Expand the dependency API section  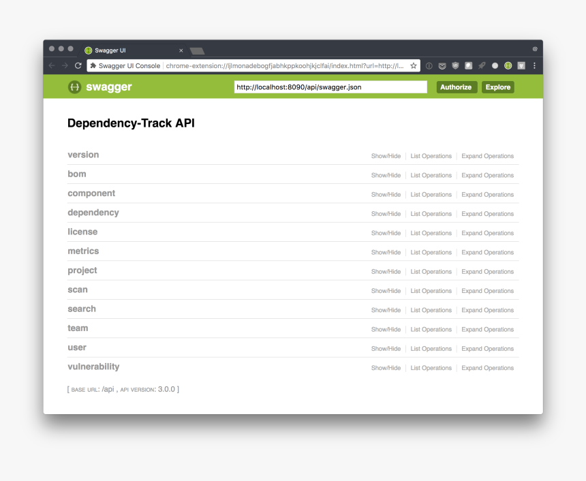pos(93,213)
